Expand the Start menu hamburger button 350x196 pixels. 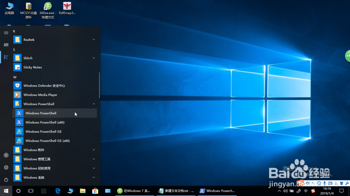[6, 33]
